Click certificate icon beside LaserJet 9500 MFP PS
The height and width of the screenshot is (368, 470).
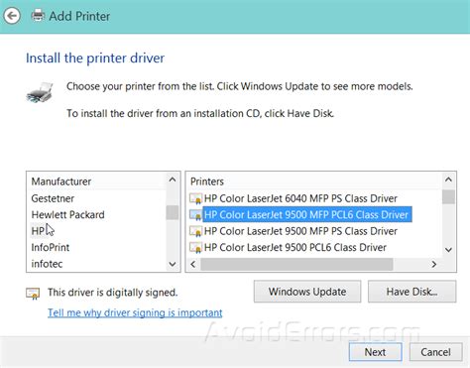click(x=195, y=231)
